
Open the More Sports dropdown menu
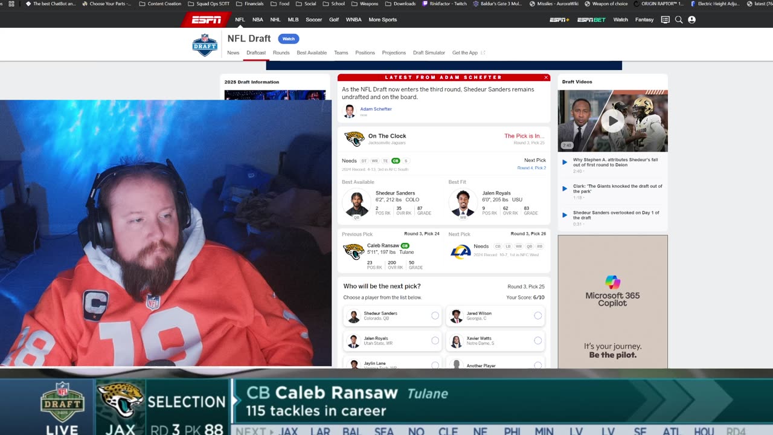point(383,20)
